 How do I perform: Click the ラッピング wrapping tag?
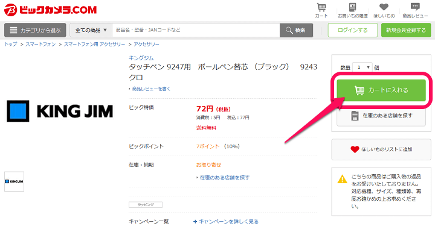tap(146, 205)
